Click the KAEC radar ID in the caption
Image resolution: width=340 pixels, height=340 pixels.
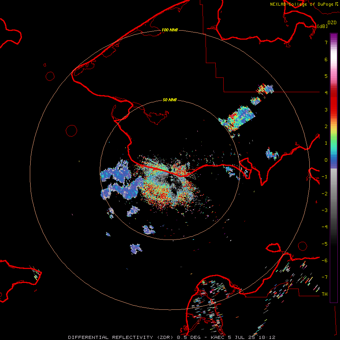coord(218,337)
